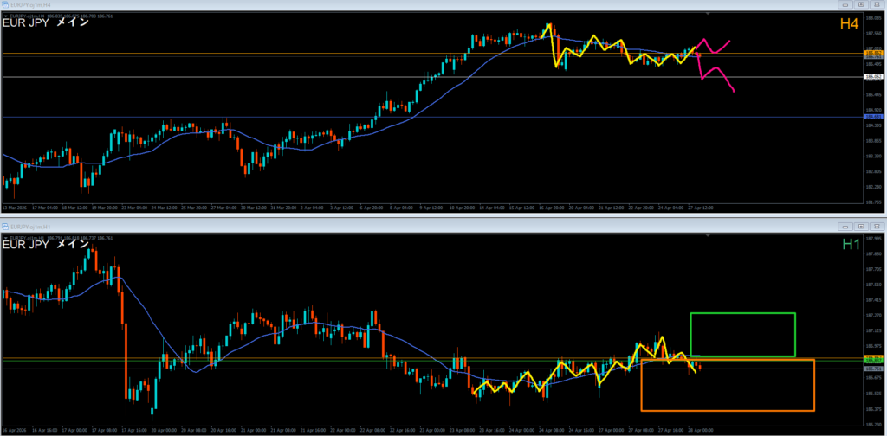Click the blue 184.681 price label on H4

tap(872, 118)
